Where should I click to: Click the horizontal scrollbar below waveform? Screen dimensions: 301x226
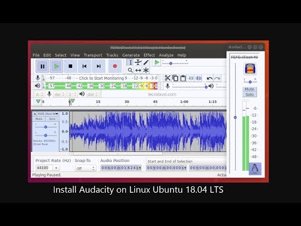(x=118, y=154)
